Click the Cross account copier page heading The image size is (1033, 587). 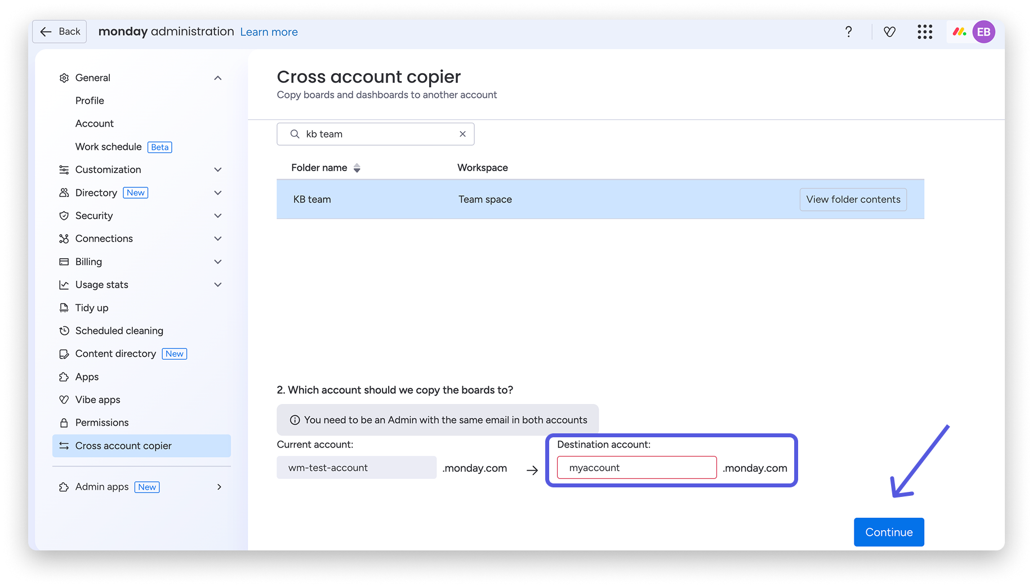pos(368,77)
